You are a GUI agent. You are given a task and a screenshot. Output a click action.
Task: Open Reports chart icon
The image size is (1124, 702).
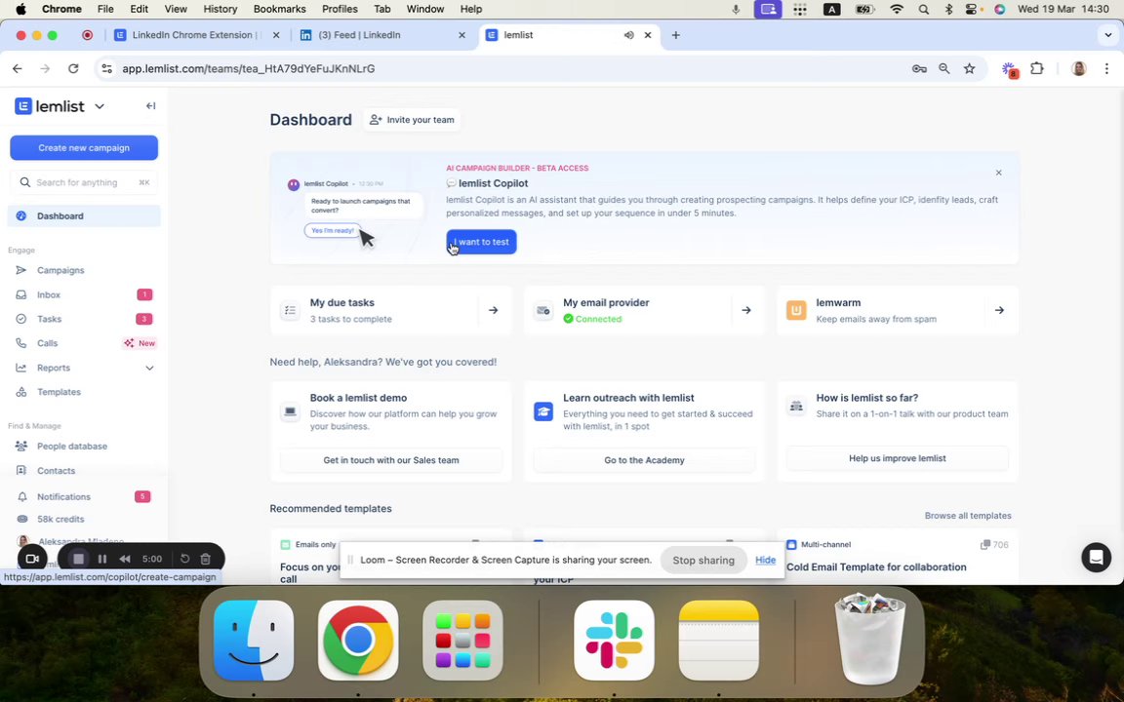tap(21, 368)
